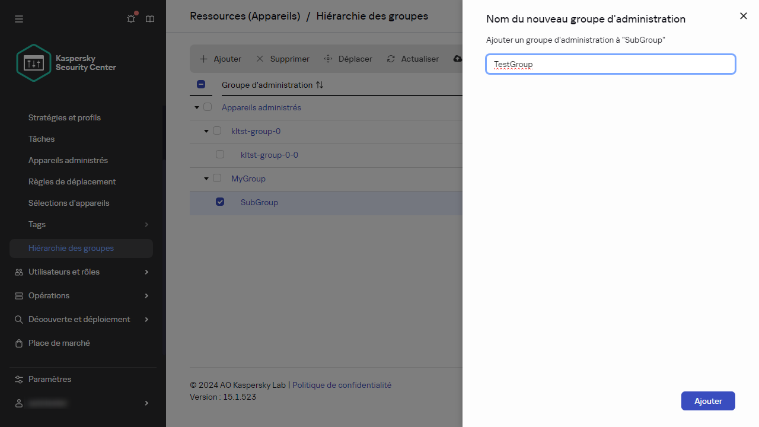Open the kltst-group-0-0 link

[x=269, y=155]
